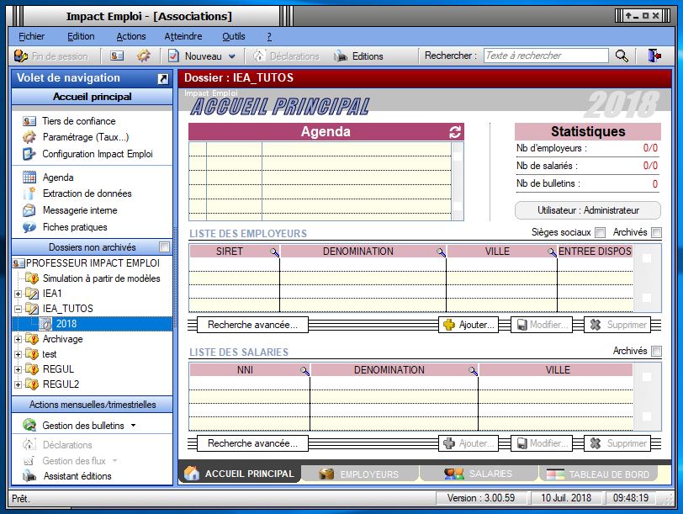Click Utilisateur : Administrateur button
Viewport: 683px width, 514px height.
pyautogui.click(x=588, y=210)
